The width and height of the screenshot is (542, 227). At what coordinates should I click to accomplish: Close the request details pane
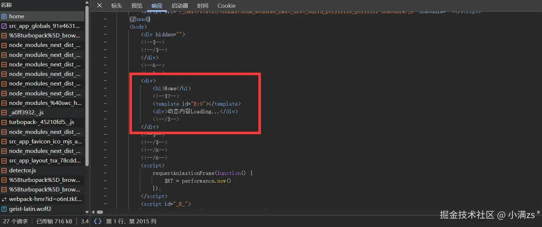point(99,6)
